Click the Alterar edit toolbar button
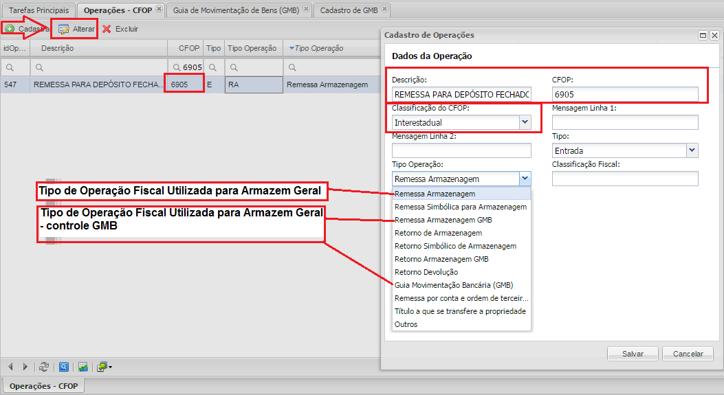Screen dimensions: 724x395 coord(76,29)
